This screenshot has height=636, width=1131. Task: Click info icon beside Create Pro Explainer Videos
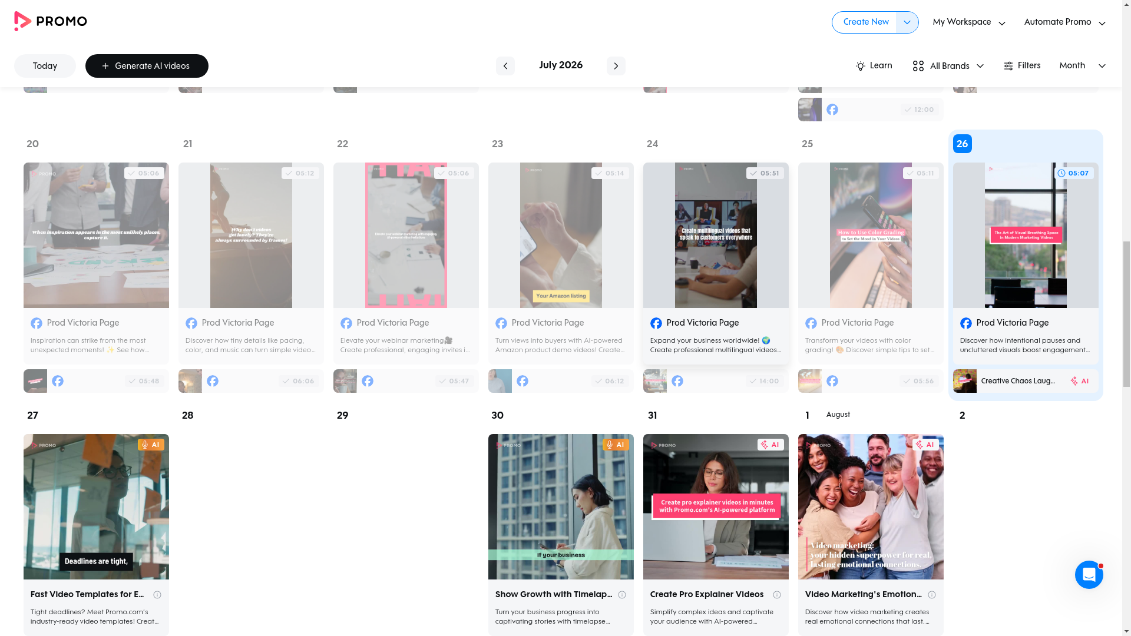776,595
